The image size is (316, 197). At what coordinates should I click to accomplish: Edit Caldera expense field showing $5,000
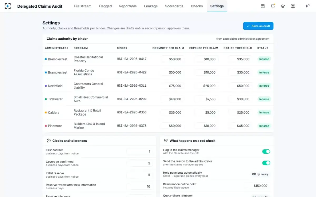pyautogui.click(x=206, y=112)
